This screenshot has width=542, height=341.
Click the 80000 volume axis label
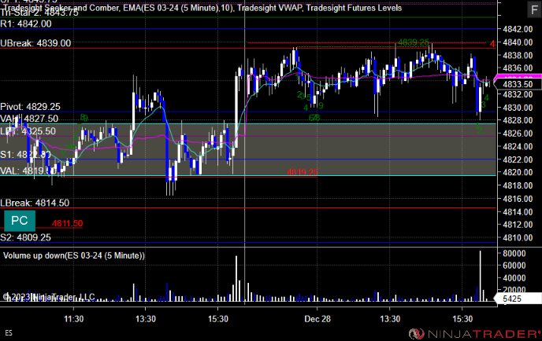point(514,254)
